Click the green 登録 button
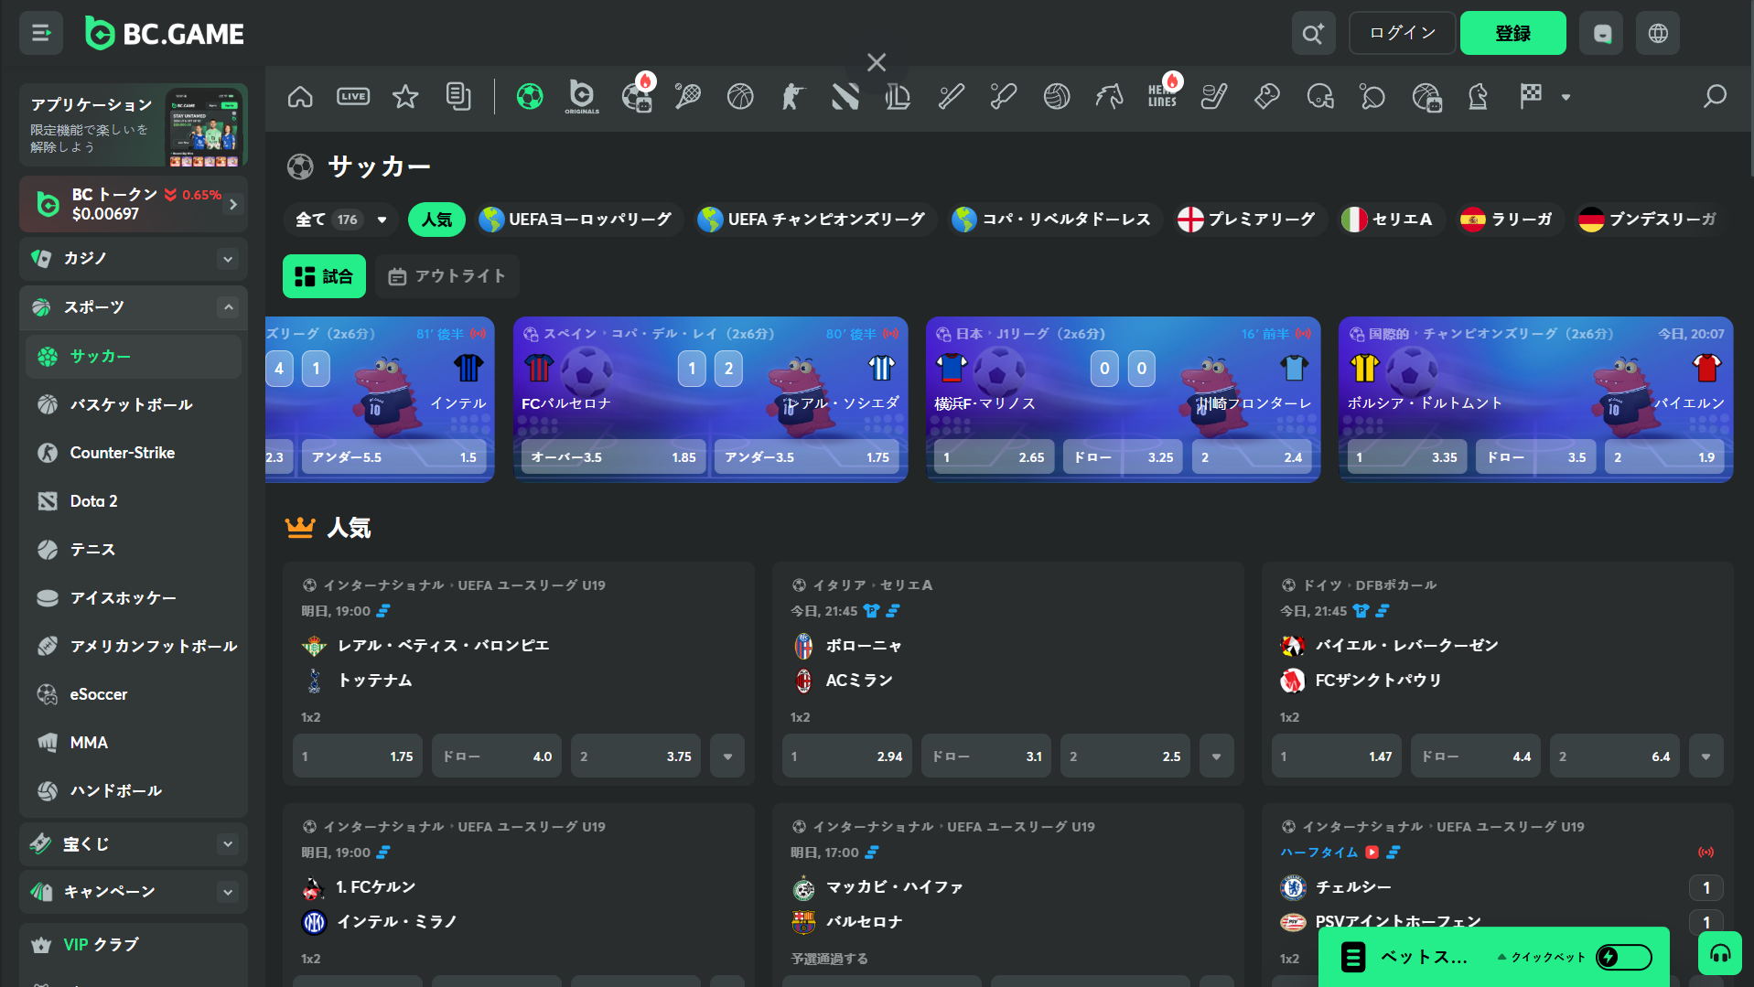 pos(1512,34)
